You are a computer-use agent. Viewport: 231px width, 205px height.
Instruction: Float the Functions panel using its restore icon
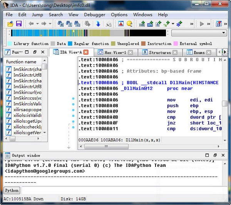35,52
